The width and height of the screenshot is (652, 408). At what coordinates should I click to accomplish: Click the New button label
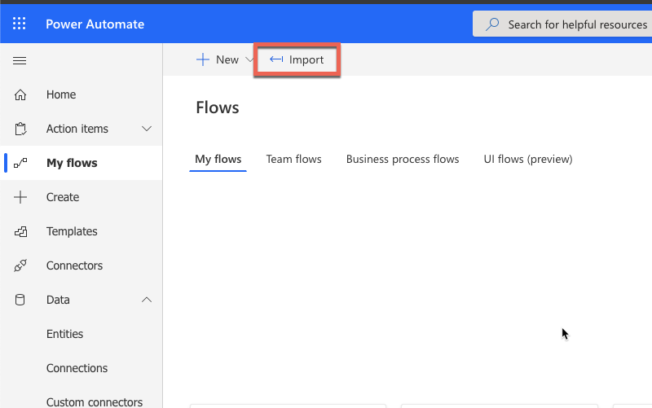tap(227, 59)
